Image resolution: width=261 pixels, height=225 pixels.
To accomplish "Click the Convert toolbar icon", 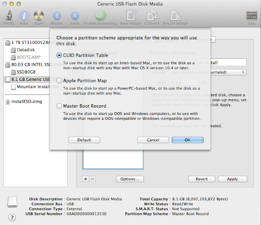I will tap(152, 15).
